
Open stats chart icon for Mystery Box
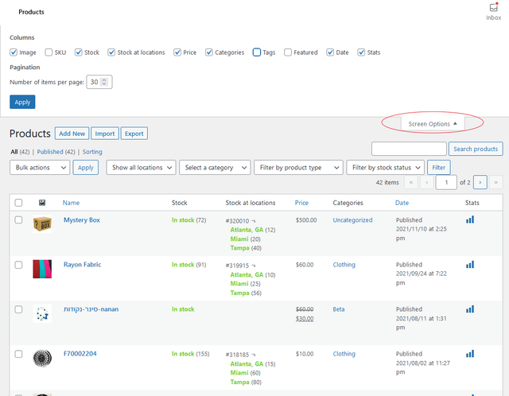pyautogui.click(x=470, y=219)
